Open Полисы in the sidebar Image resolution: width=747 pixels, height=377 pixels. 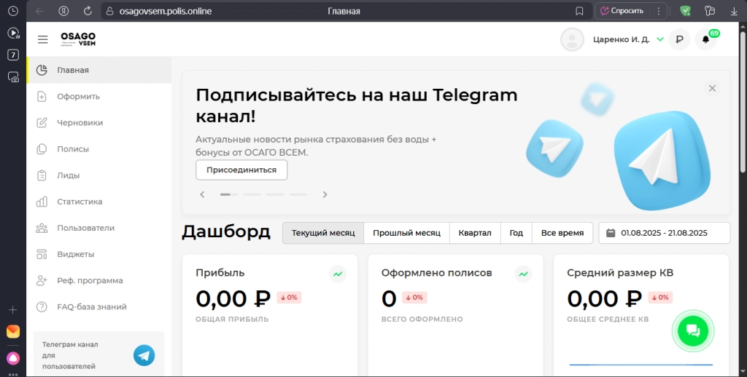click(x=73, y=149)
